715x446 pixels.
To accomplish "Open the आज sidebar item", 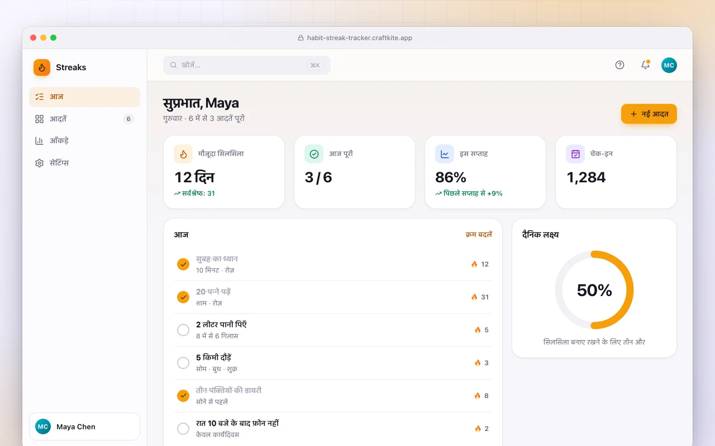I will tap(84, 97).
